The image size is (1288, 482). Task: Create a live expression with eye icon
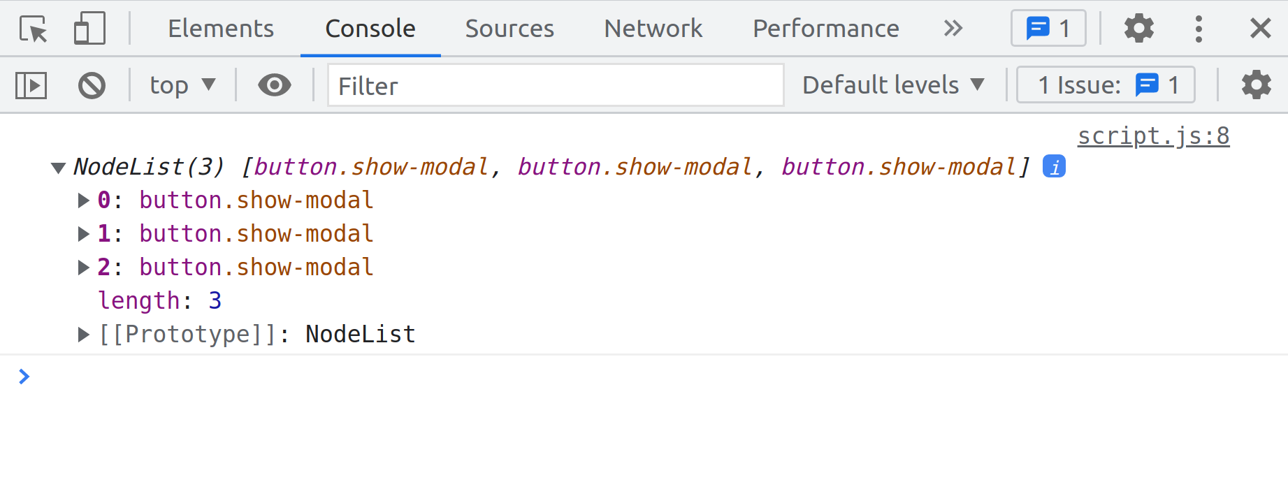(x=274, y=85)
